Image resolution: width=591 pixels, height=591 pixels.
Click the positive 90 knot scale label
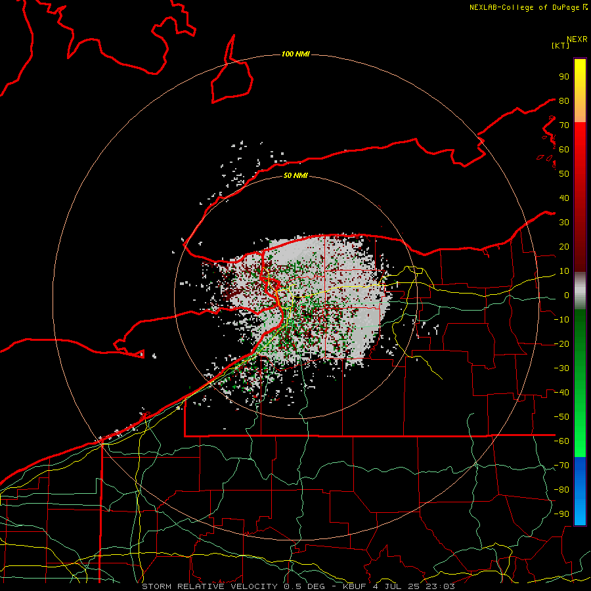pos(564,77)
